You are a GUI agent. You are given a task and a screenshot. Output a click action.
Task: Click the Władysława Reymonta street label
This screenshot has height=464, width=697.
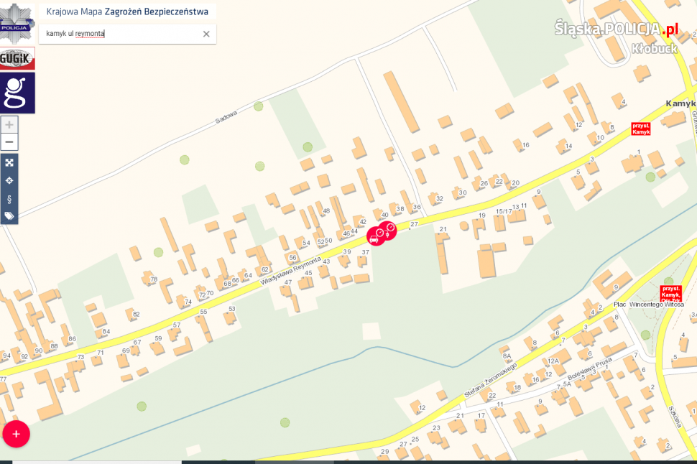click(x=290, y=271)
